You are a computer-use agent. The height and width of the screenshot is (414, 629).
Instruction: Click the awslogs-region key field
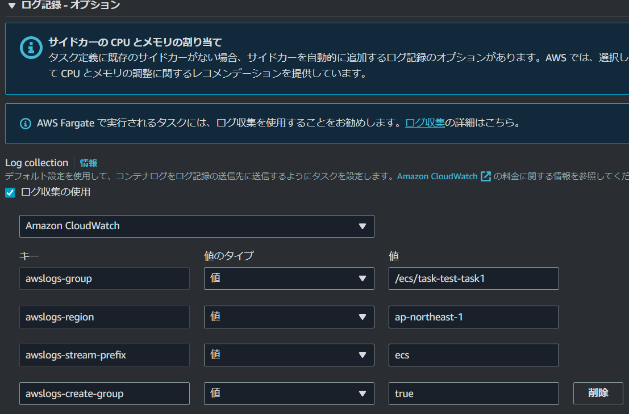point(105,316)
